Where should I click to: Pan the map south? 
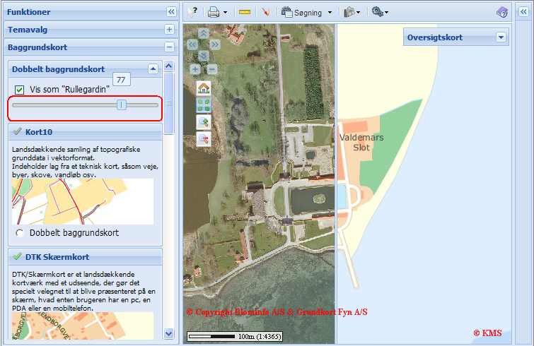(204, 55)
